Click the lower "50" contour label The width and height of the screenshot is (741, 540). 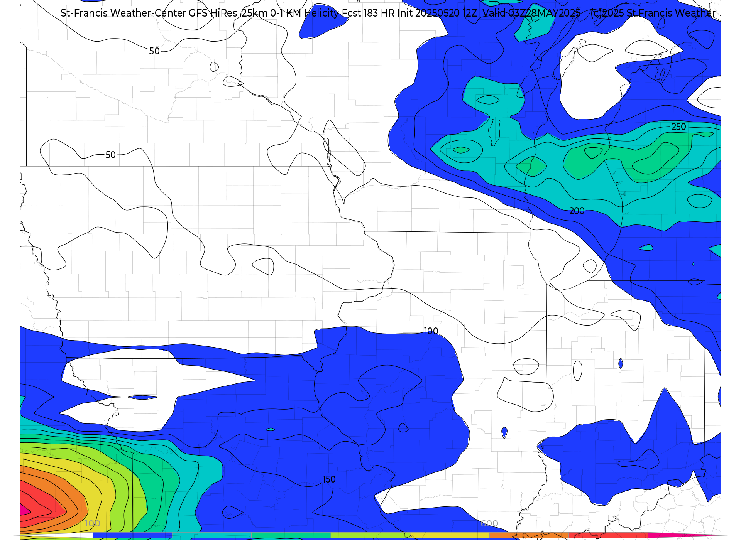point(111,155)
